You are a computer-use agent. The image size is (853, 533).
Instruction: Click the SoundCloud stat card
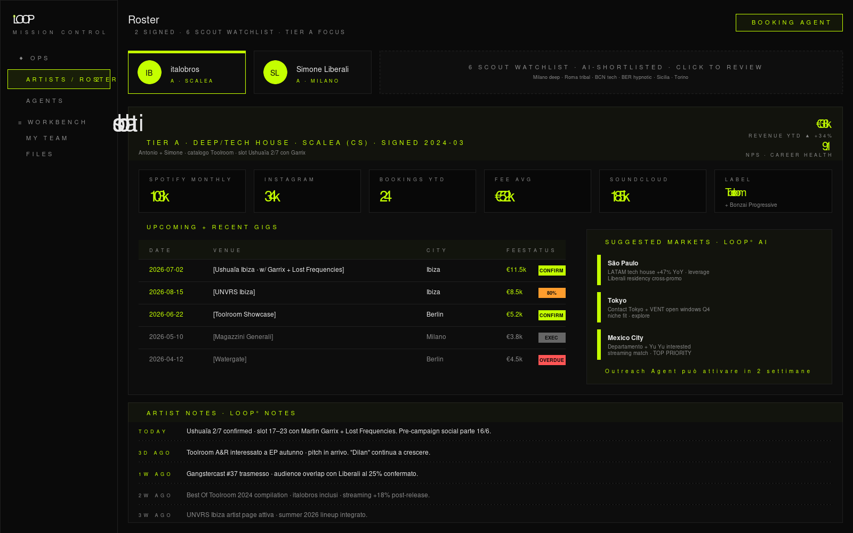click(653, 191)
